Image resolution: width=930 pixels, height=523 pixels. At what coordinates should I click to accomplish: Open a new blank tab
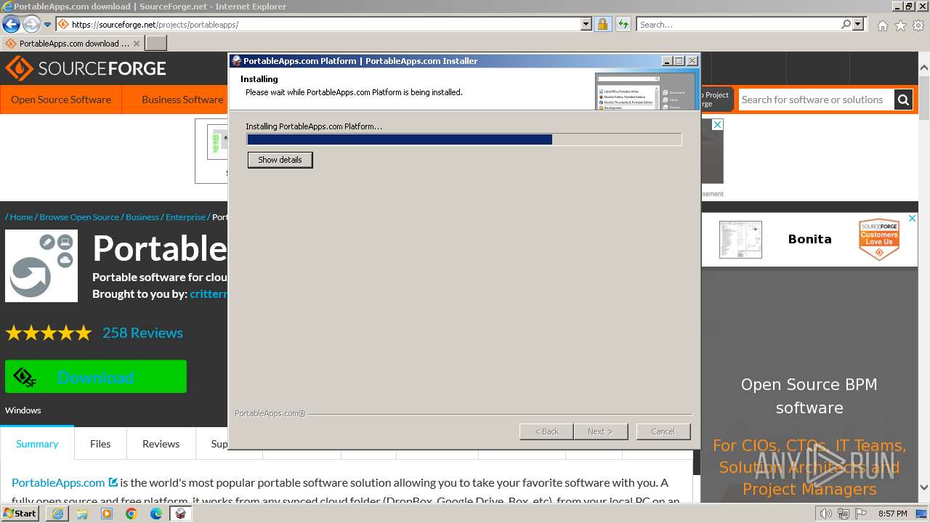(155, 43)
